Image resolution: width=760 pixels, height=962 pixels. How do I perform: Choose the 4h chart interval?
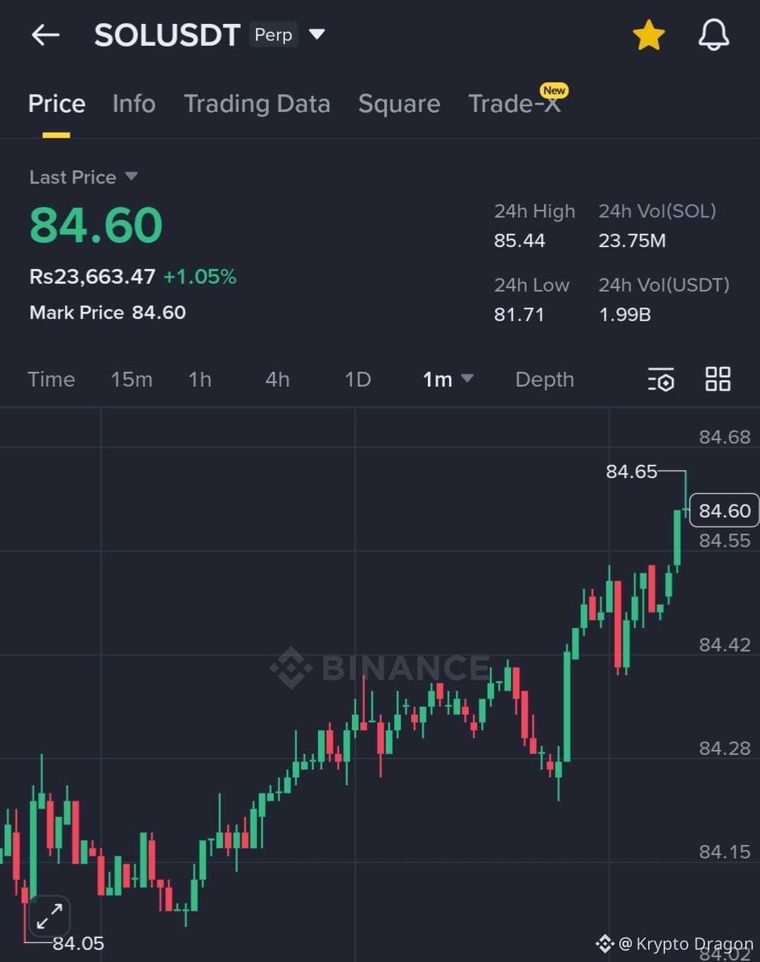click(x=277, y=380)
